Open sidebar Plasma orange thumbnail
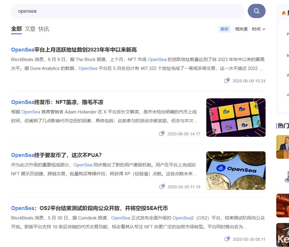The width and height of the screenshot is (289, 247). click(x=282, y=206)
